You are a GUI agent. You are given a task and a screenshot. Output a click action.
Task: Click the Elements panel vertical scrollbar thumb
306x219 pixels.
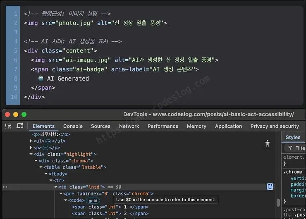[x=278, y=202]
